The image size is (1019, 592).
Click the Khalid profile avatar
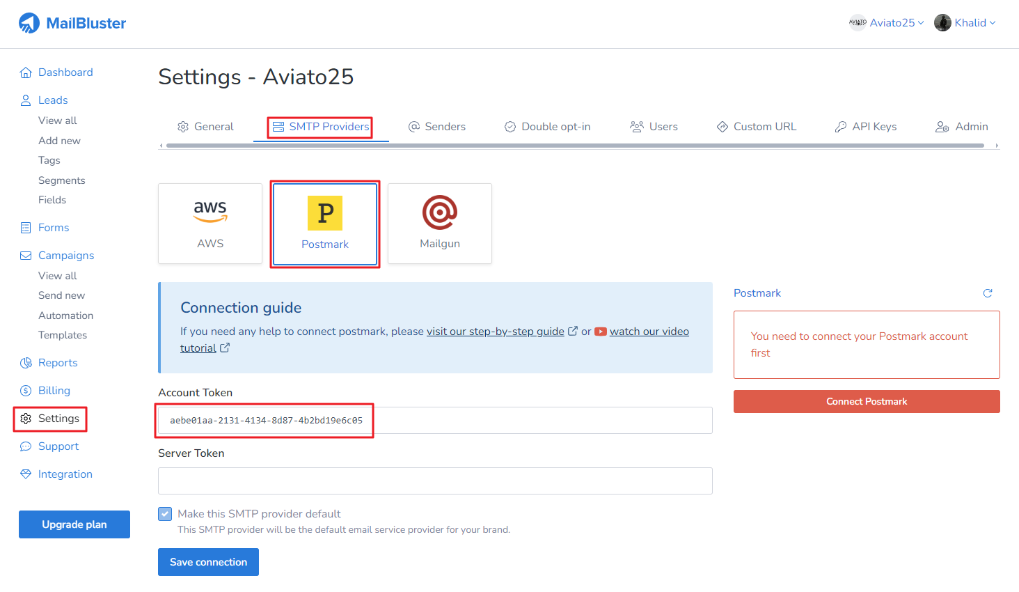(942, 23)
